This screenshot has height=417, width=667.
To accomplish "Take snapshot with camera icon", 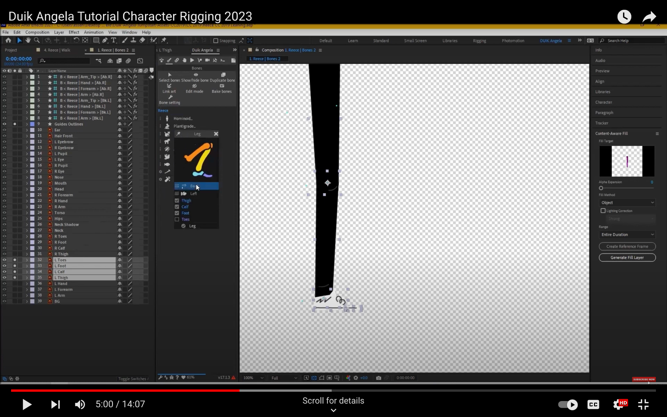I will pyautogui.click(x=378, y=378).
